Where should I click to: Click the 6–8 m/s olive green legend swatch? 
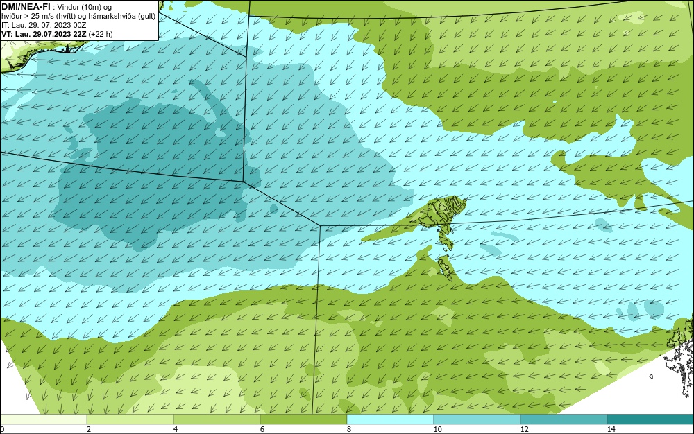(x=304, y=419)
